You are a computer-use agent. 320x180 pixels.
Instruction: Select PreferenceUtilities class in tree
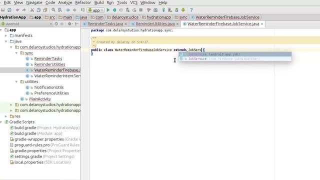click(51, 93)
